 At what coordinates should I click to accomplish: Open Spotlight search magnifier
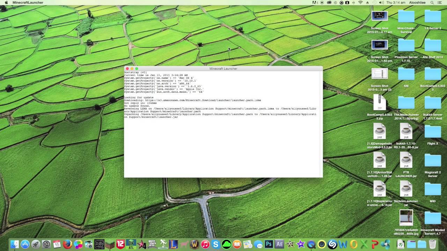[432, 2]
